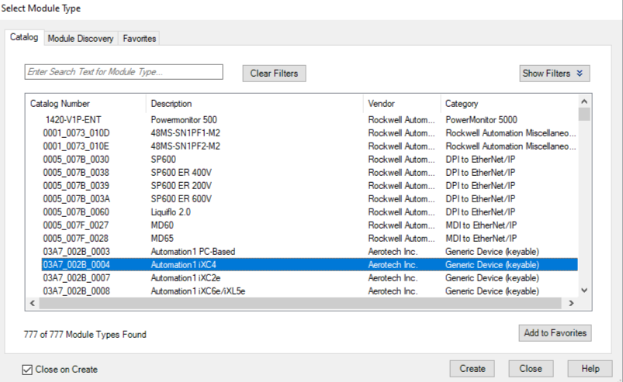Click the Add to Favorites button
This screenshot has width=623, height=382.
tap(555, 333)
